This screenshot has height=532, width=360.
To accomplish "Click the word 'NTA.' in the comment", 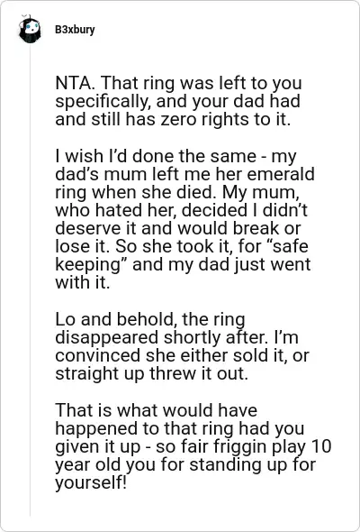I will (x=75, y=83).
